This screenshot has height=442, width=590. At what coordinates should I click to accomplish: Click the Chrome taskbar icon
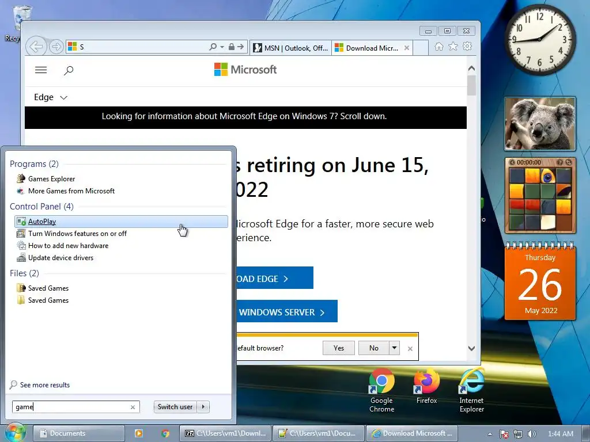tap(165, 433)
